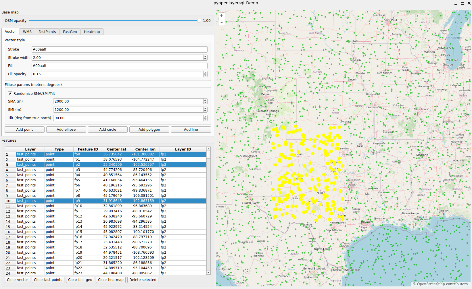Zoom out on the map
This screenshot has width=472, height=289.
[x=222, y=22]
